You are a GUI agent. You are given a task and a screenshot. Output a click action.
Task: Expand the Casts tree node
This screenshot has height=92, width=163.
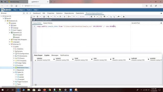click(10, 26)
